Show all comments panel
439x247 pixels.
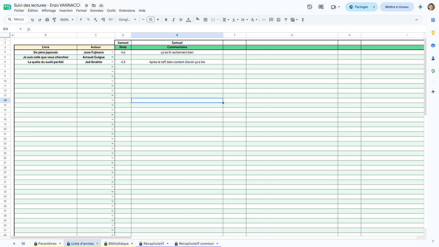click(x=321, y=7)
